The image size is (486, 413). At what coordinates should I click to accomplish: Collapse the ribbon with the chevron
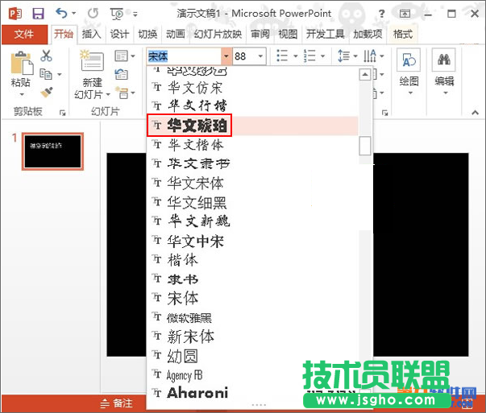(476, 113)
